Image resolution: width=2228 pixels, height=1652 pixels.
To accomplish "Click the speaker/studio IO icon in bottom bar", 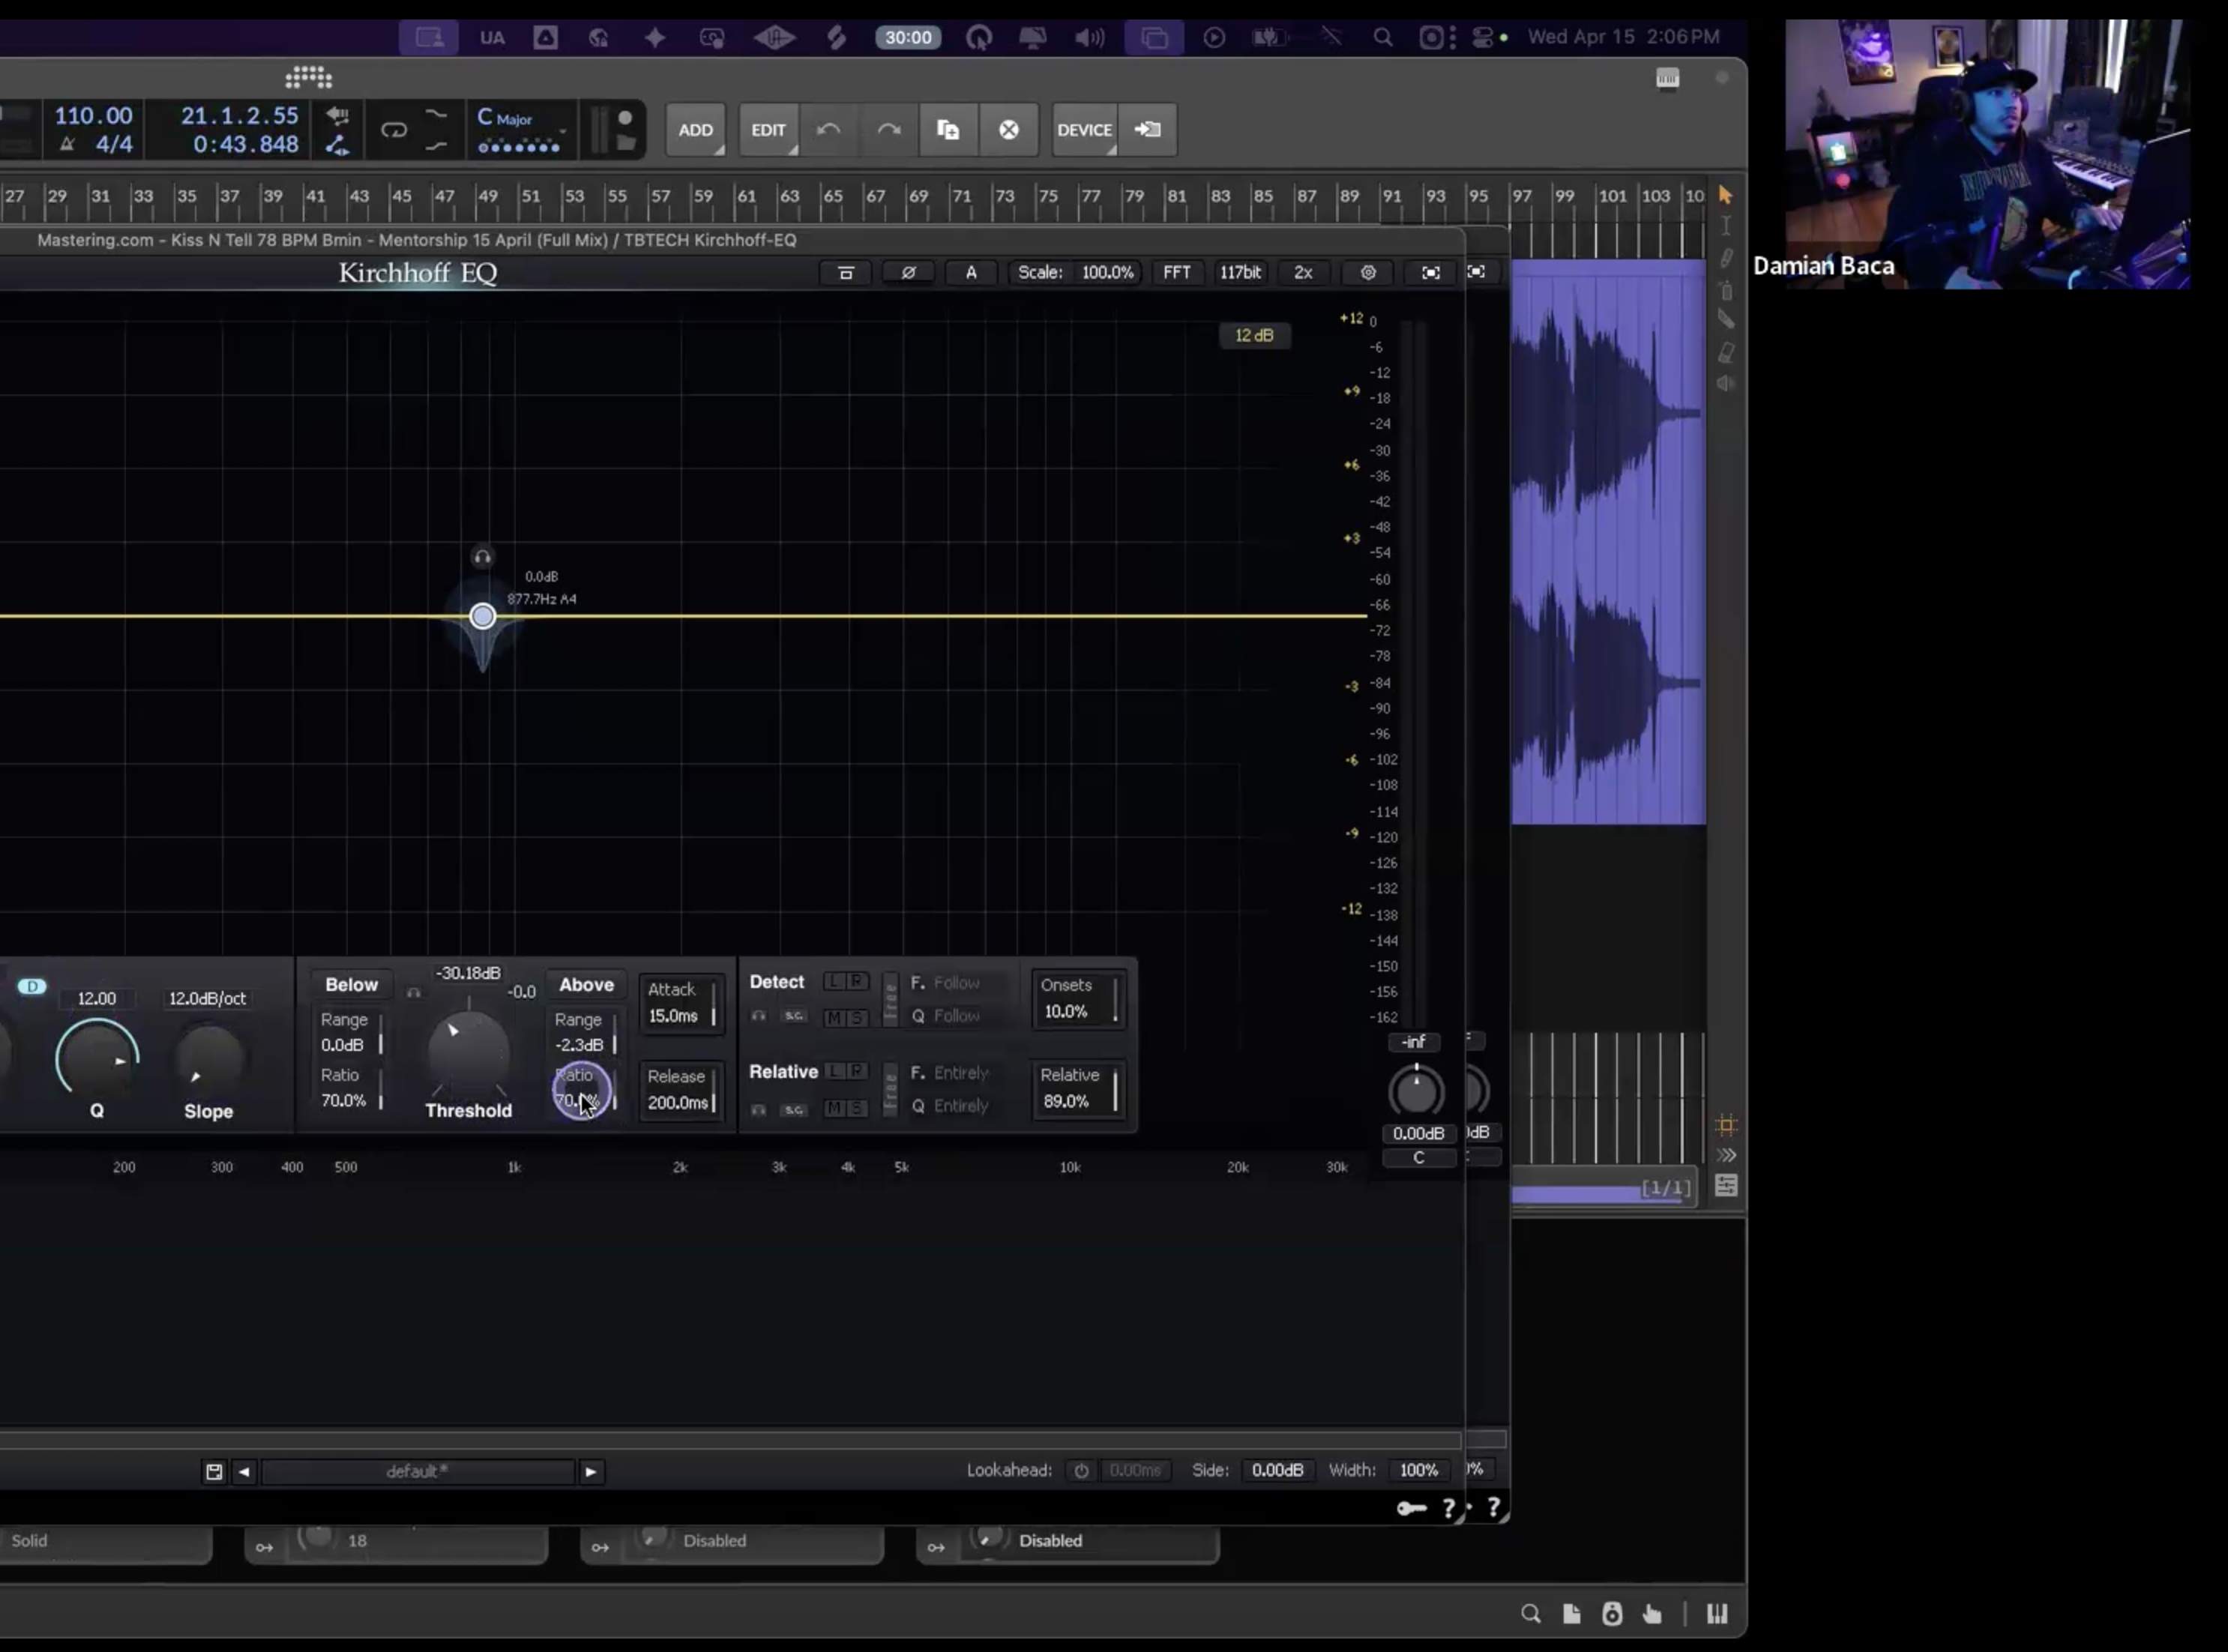I will pos(1612,1613).
